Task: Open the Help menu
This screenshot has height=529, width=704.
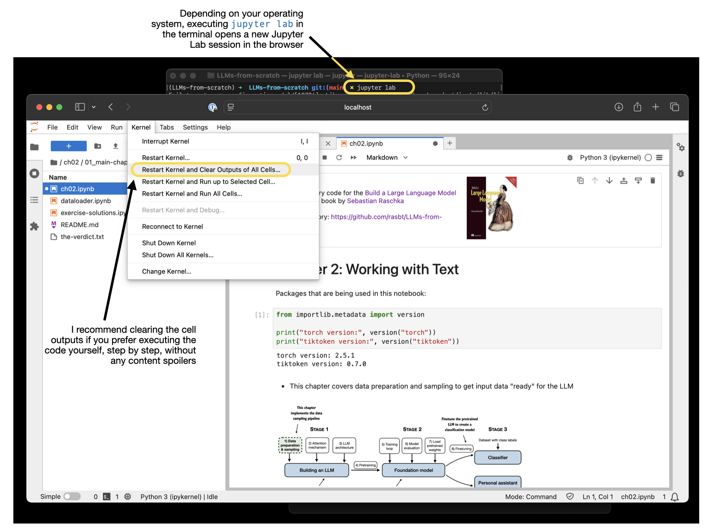Action: 224,127
